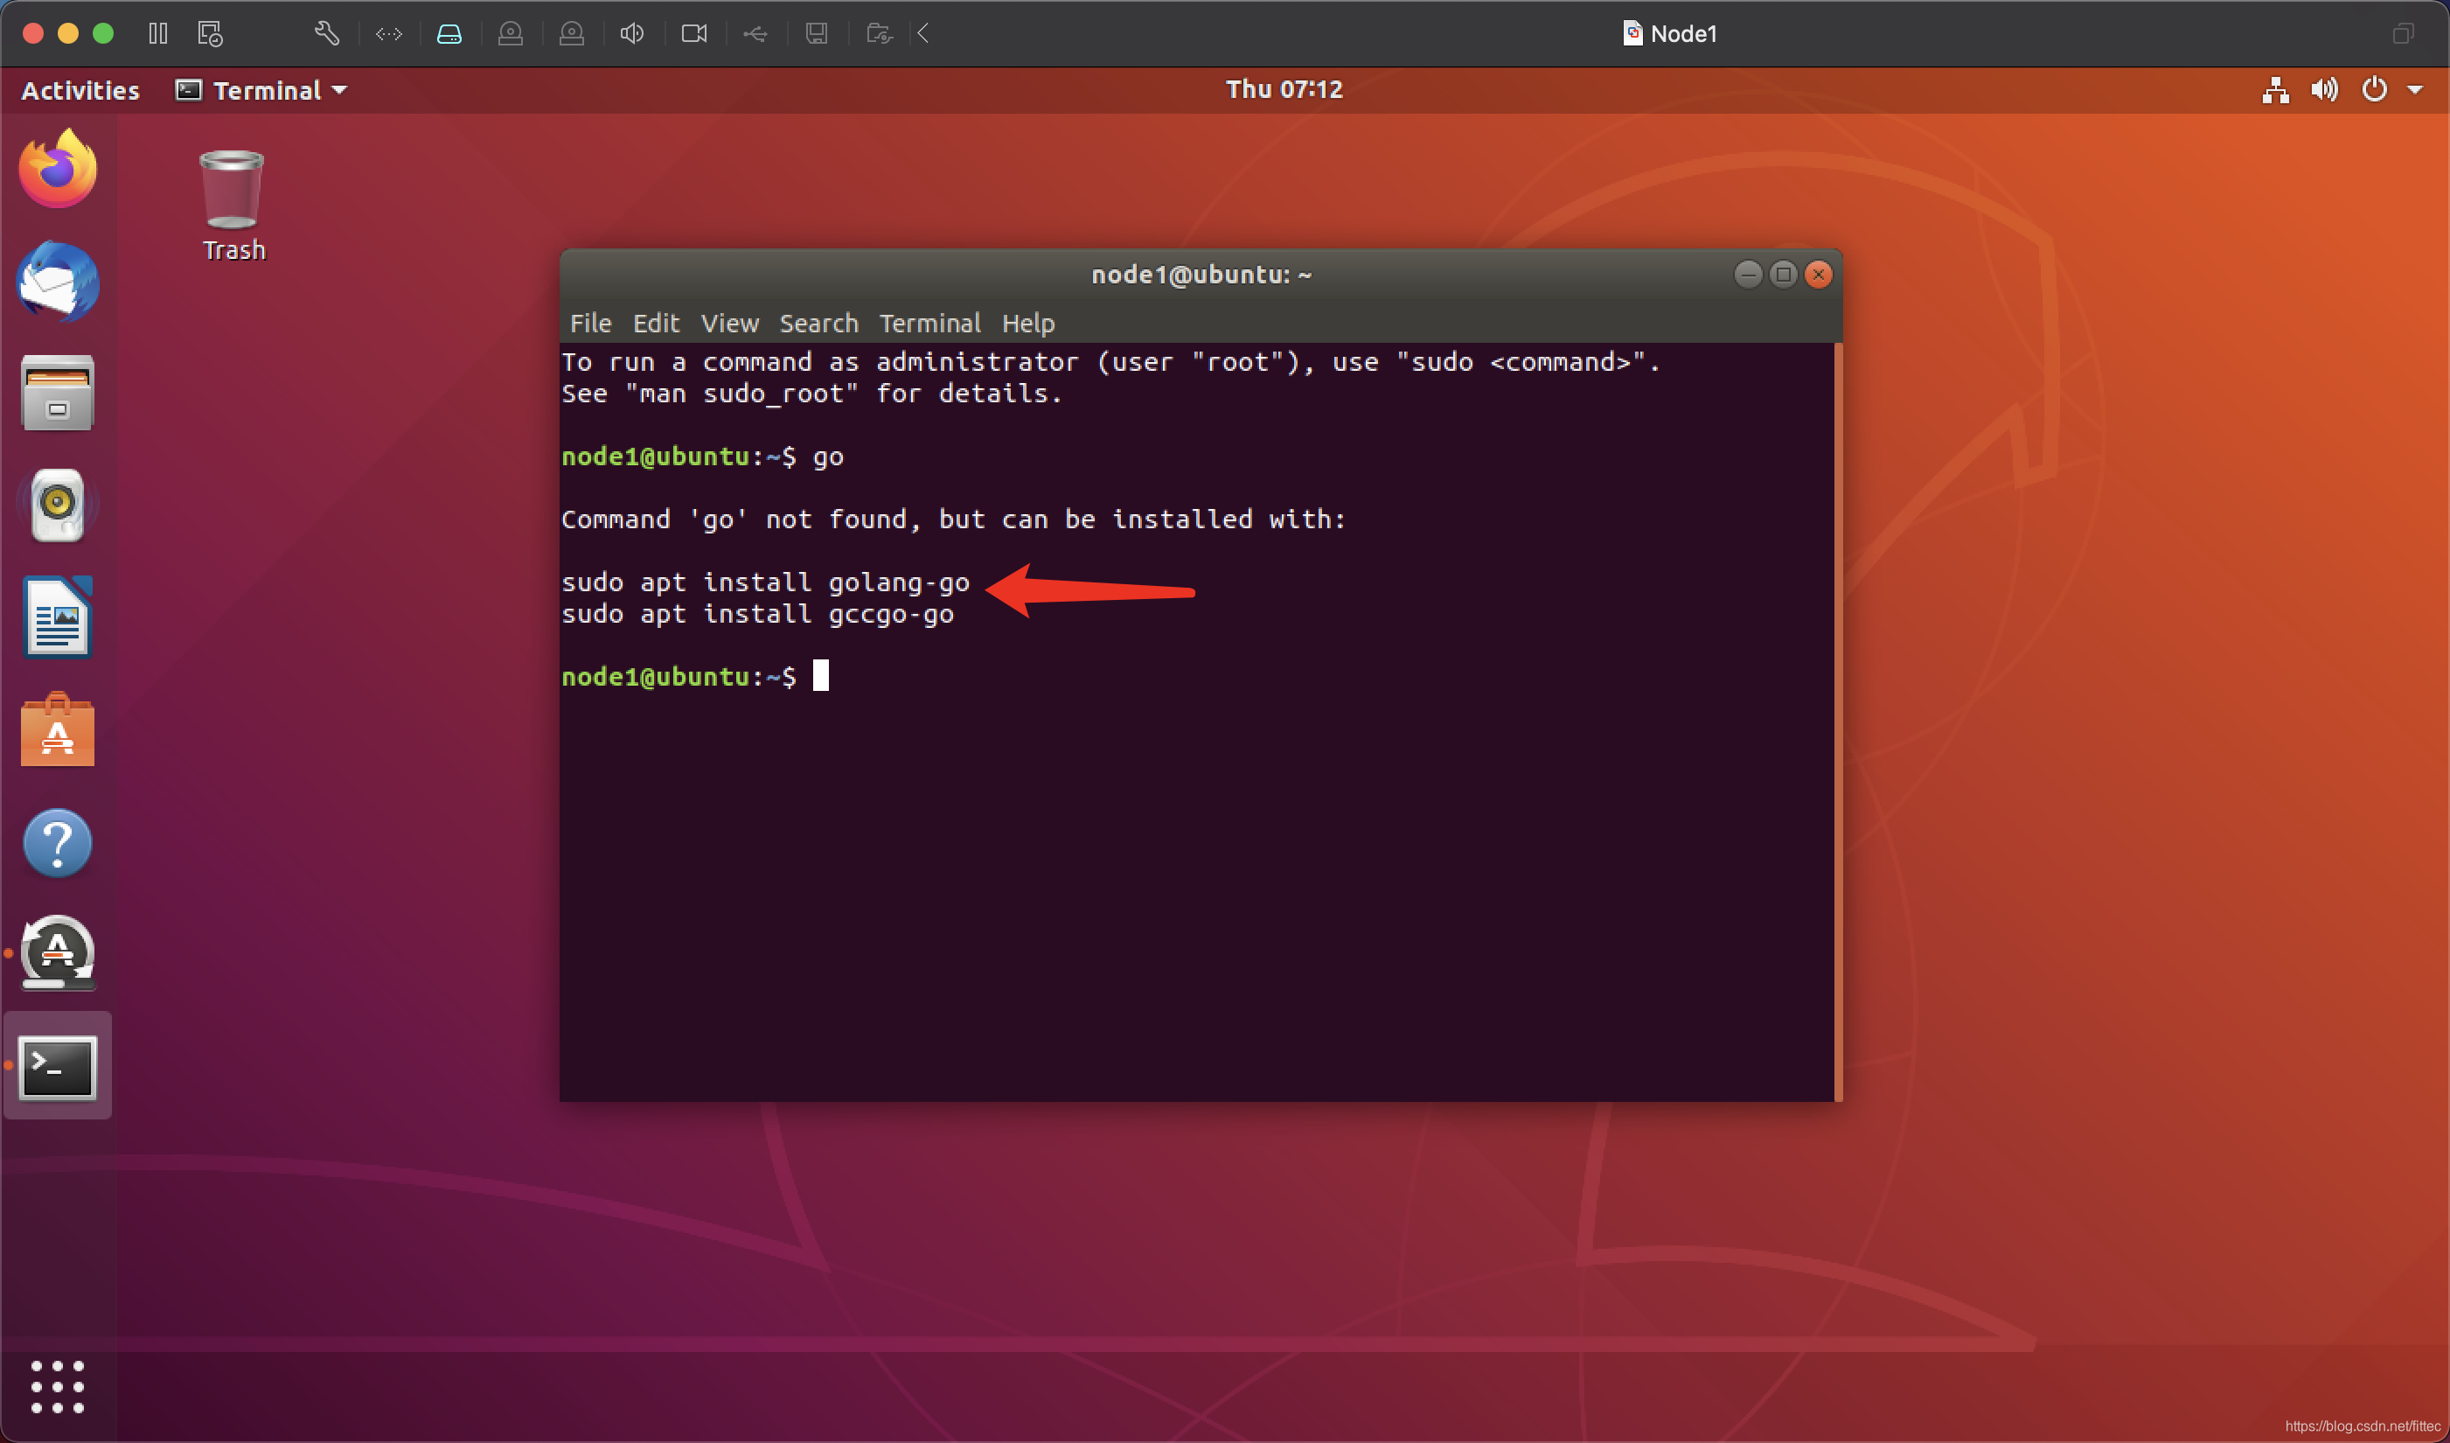Click the terminal cursor at last prompt
Image resolution: width=2450 pixels, height=1443 pixels.
[x=822, y=676]
